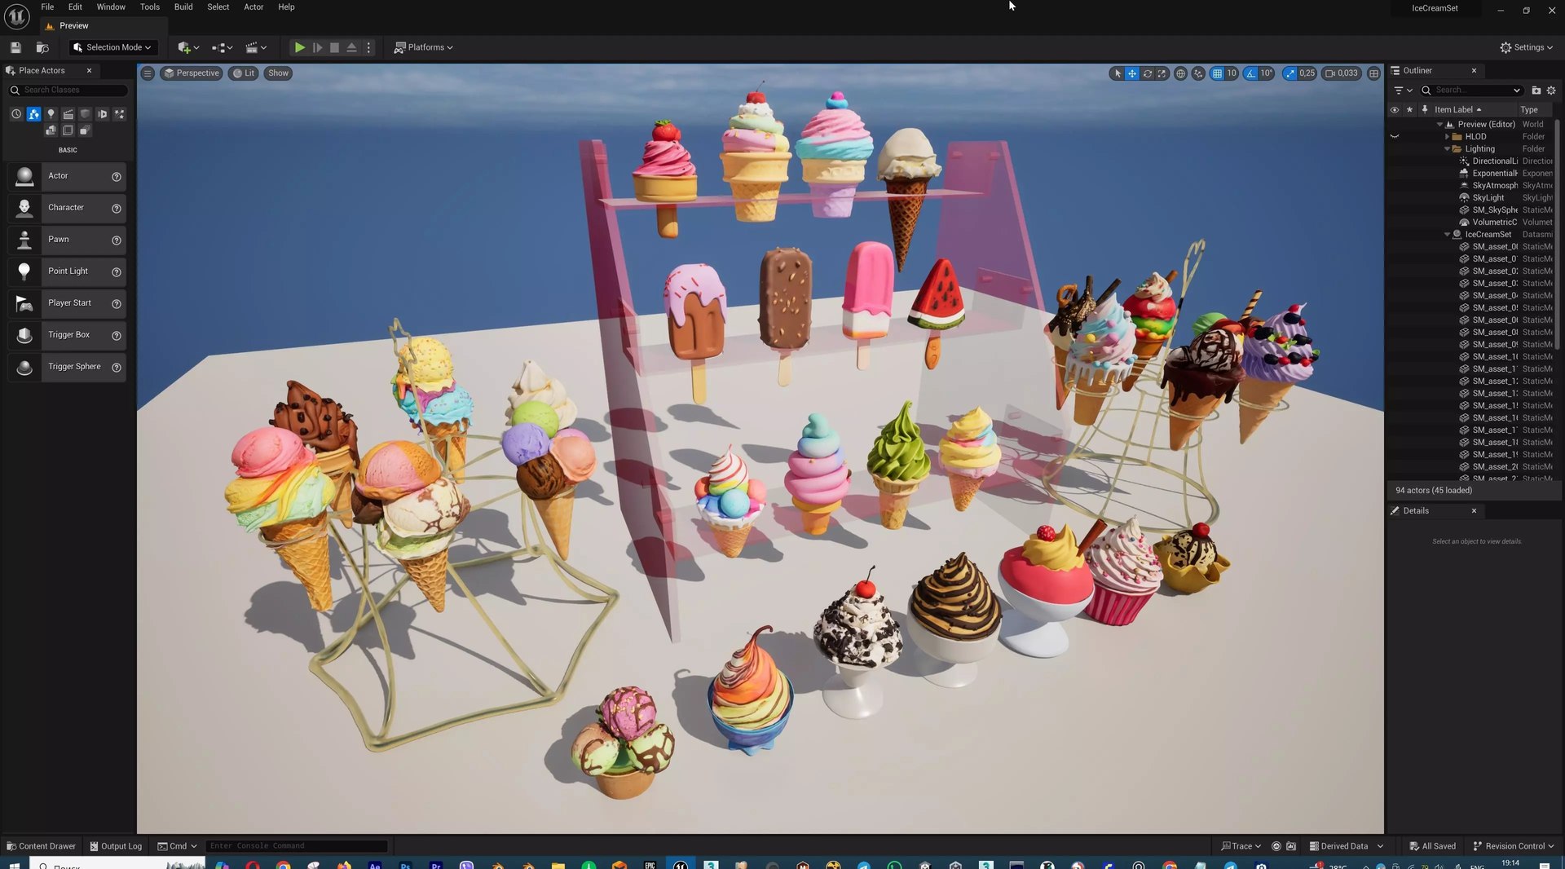Screen dimensions: 1565x869
Task: Click the Show flags button
Action: (x=278, y=73)
